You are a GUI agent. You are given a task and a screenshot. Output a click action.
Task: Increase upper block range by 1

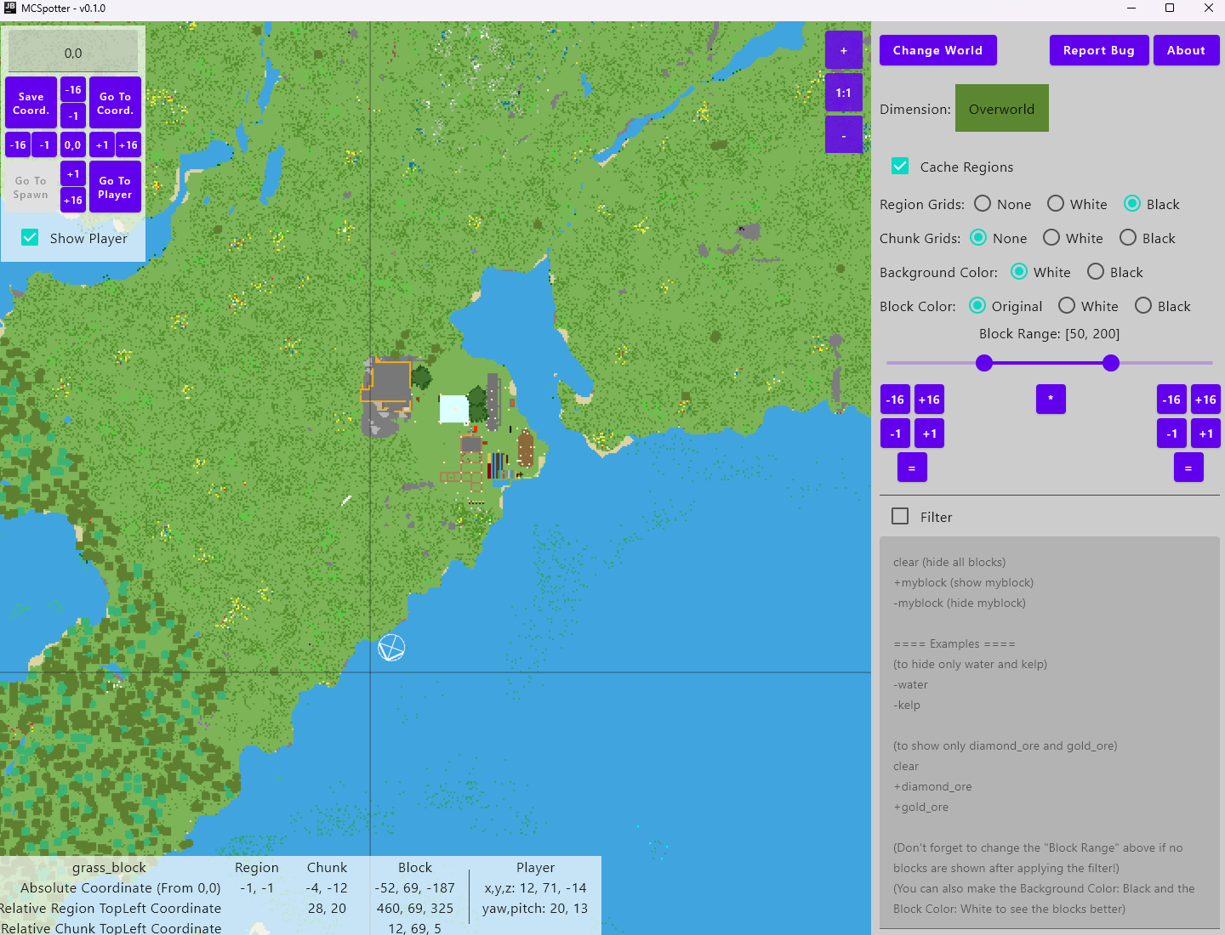[1205, 433]
